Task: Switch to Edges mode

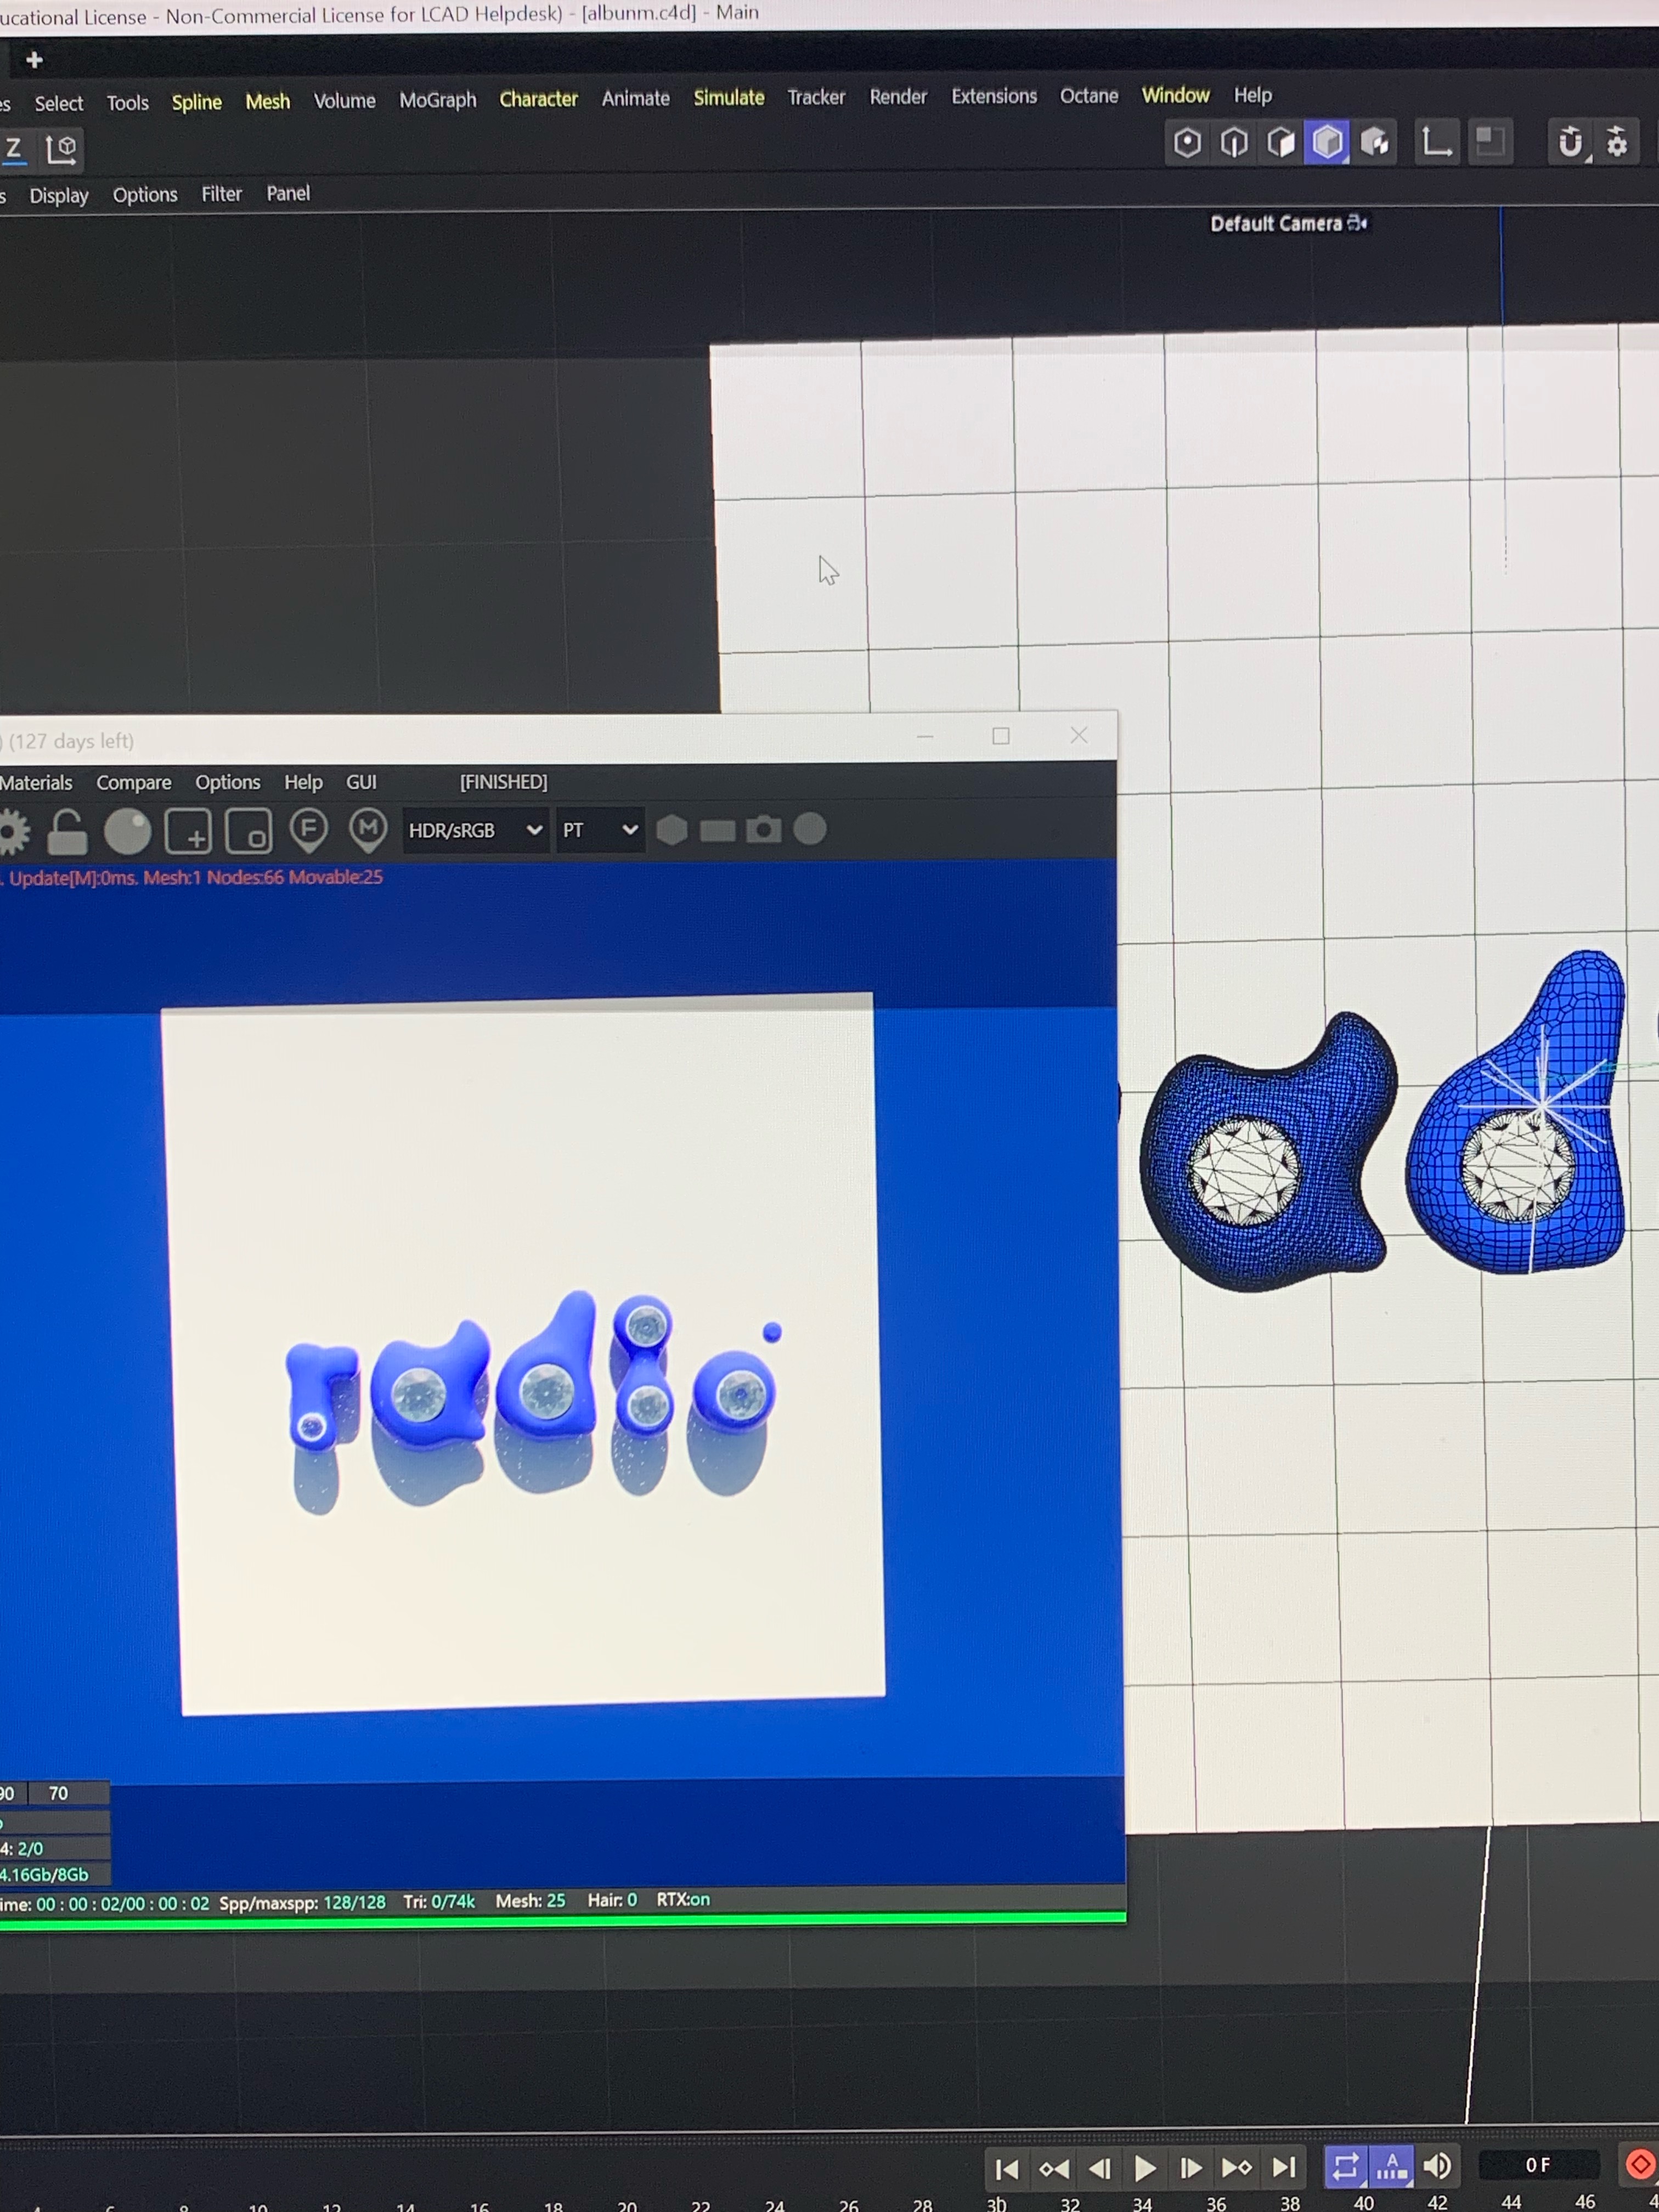Action: click(1234, 143)
